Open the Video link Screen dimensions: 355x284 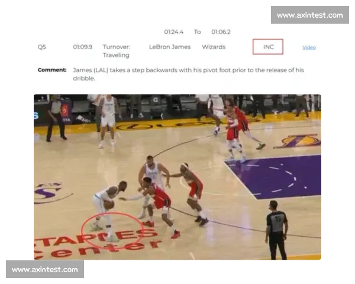point(309,47)
